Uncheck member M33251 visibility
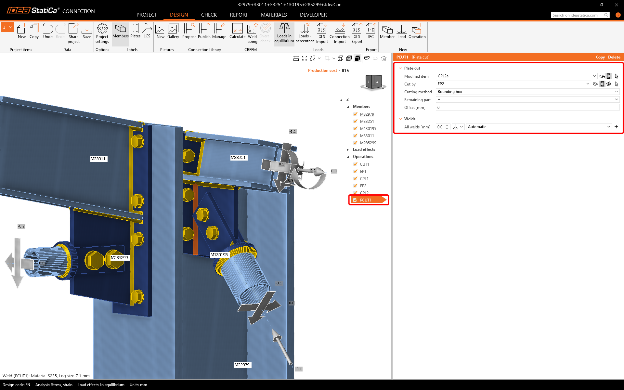Screen dimensions: 624x390 pos(355,121)
